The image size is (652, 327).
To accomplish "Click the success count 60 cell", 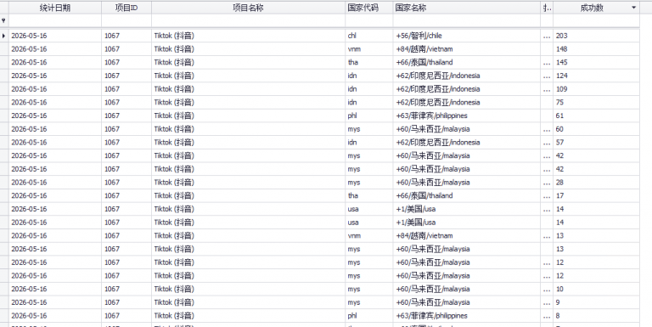I will [x=596, y=129].
